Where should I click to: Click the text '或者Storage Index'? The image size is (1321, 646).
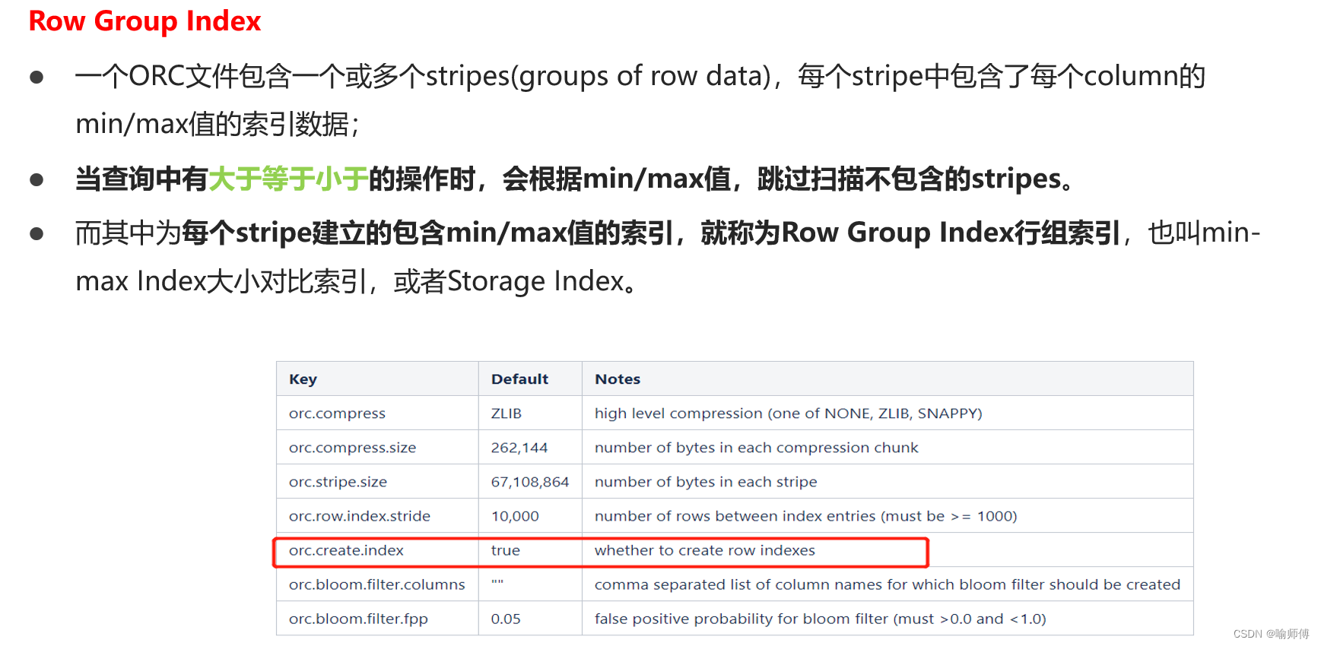(x=509, y=281)
